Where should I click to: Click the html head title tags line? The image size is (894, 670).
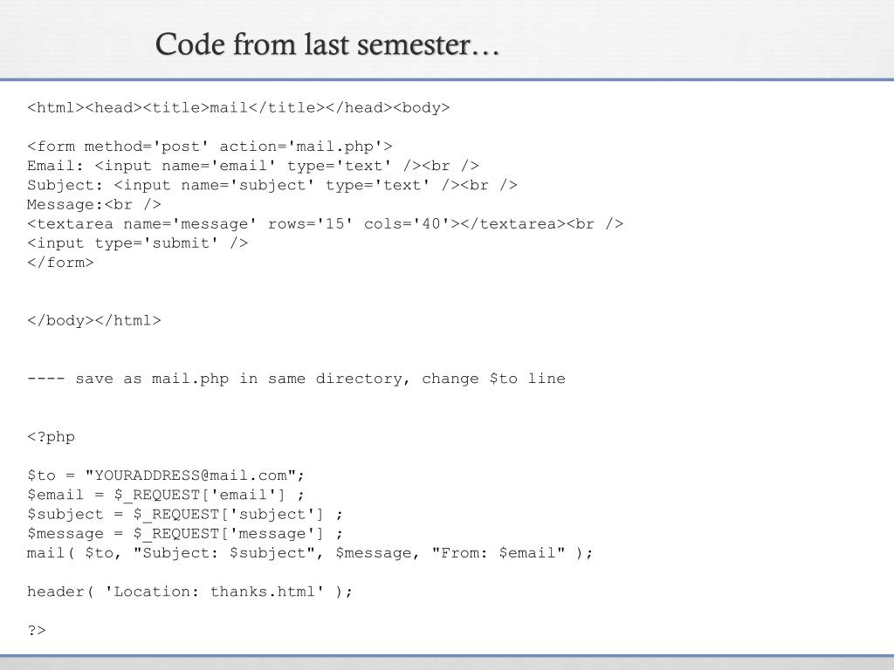pyautogui.click(x=238, y=108)
